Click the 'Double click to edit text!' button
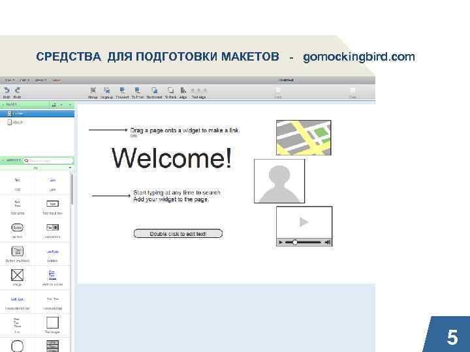The width and height of the screenshot is (470, 352). [178, 234]
